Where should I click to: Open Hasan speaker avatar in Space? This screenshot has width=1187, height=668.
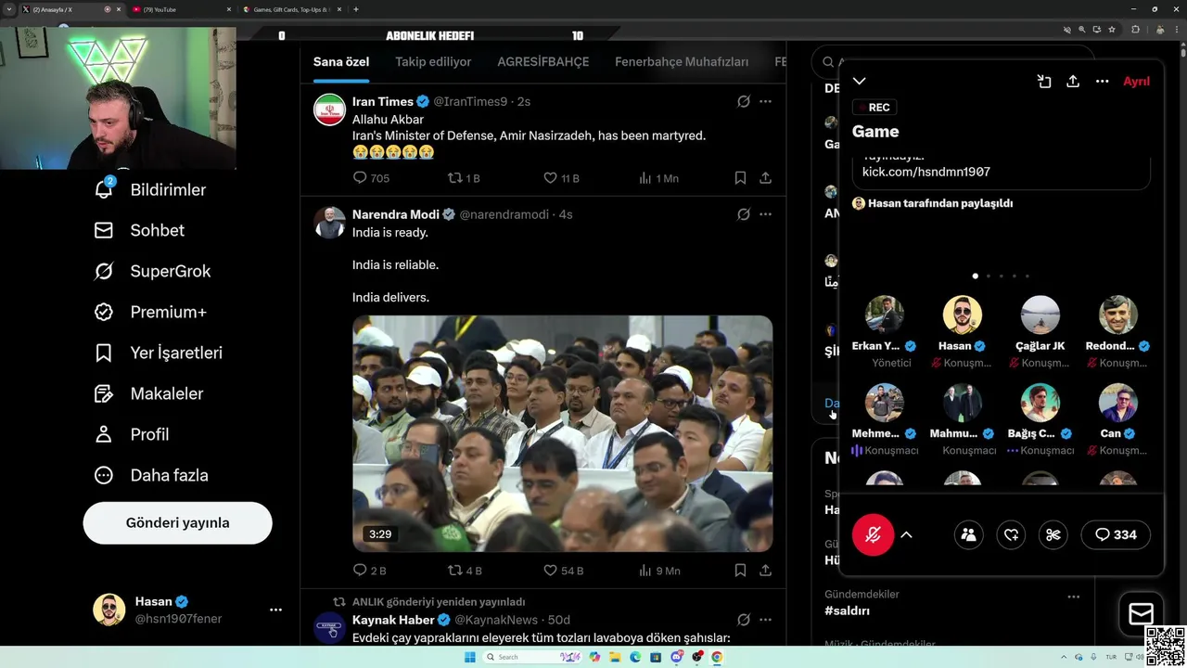[x=963, y=315]
